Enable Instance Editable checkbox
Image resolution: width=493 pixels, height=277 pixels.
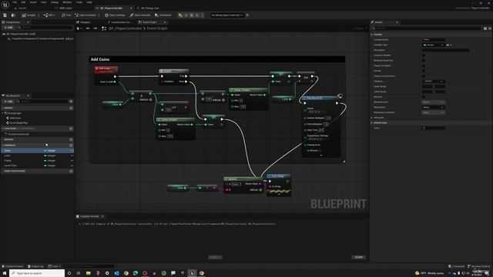424,55
